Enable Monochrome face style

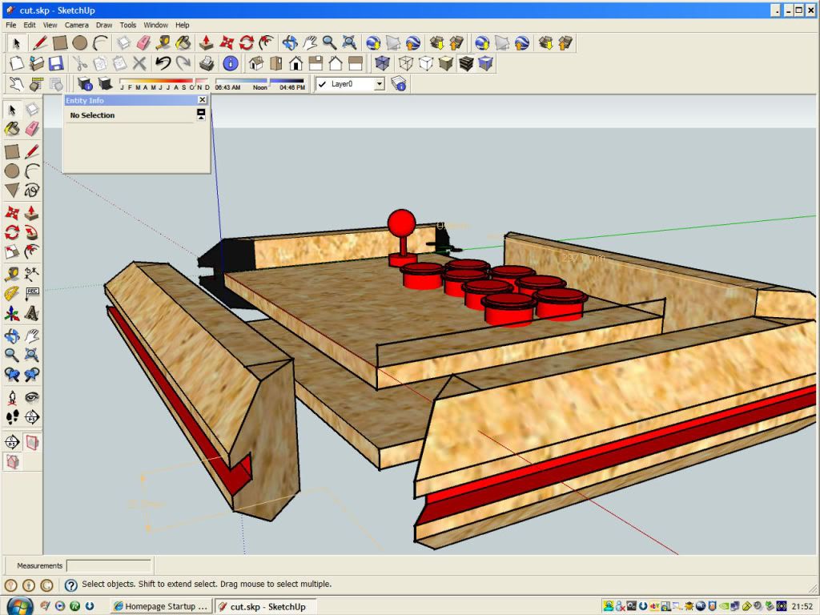click(485, 64)
